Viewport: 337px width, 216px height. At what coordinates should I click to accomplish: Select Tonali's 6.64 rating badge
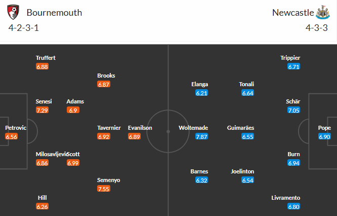point(247,93)
